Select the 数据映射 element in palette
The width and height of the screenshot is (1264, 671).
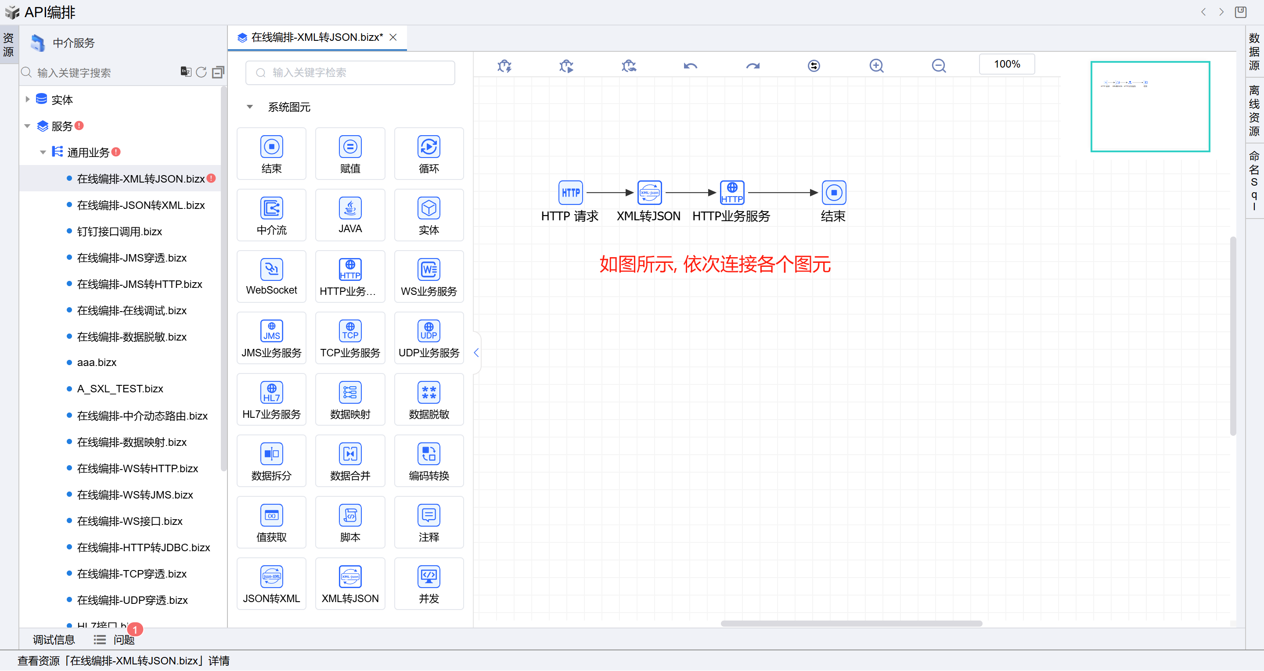(x=350, y=399)
